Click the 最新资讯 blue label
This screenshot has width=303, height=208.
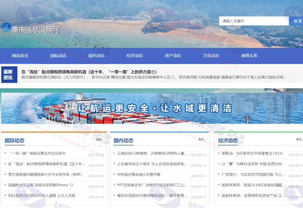[x=9, y=75]
